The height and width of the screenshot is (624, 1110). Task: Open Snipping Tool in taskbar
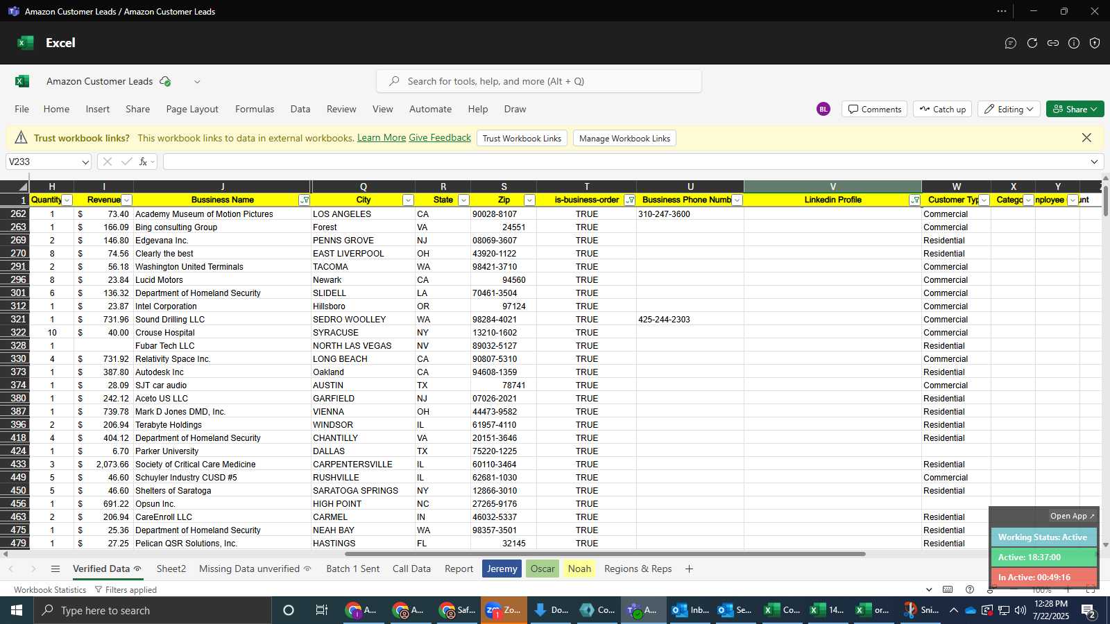point(921,610)
